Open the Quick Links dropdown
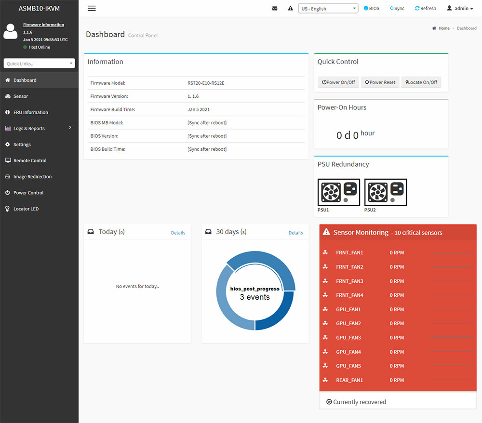This screenshot has width=482, height=423. [40, 64]
